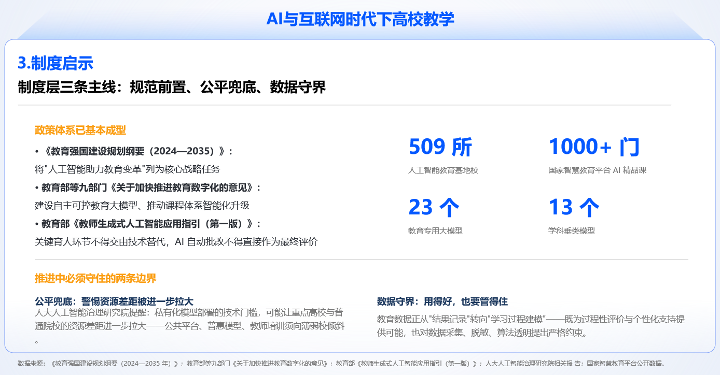Click the subtitle "制度层三条主线：规范前置、公平兜底、数据守界"
Viewport: 720px width, 375px height.
pos(172,87)
